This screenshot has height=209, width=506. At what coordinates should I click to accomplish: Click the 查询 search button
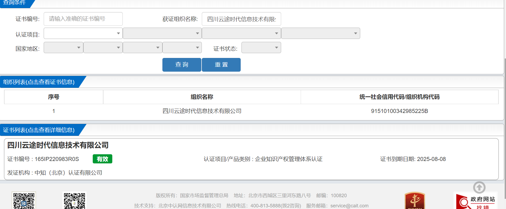182,65
